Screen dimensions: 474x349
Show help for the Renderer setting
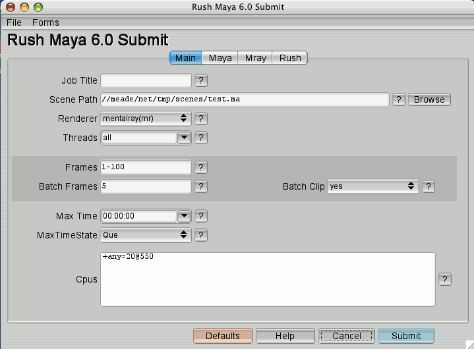tap(201, 119)
